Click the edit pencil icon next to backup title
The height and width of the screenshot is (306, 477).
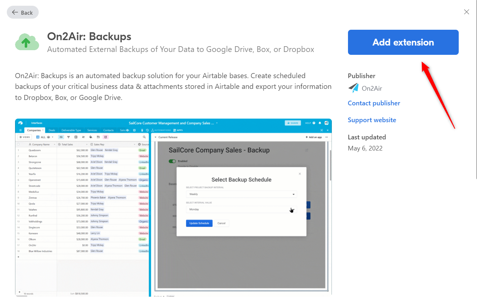306,150
